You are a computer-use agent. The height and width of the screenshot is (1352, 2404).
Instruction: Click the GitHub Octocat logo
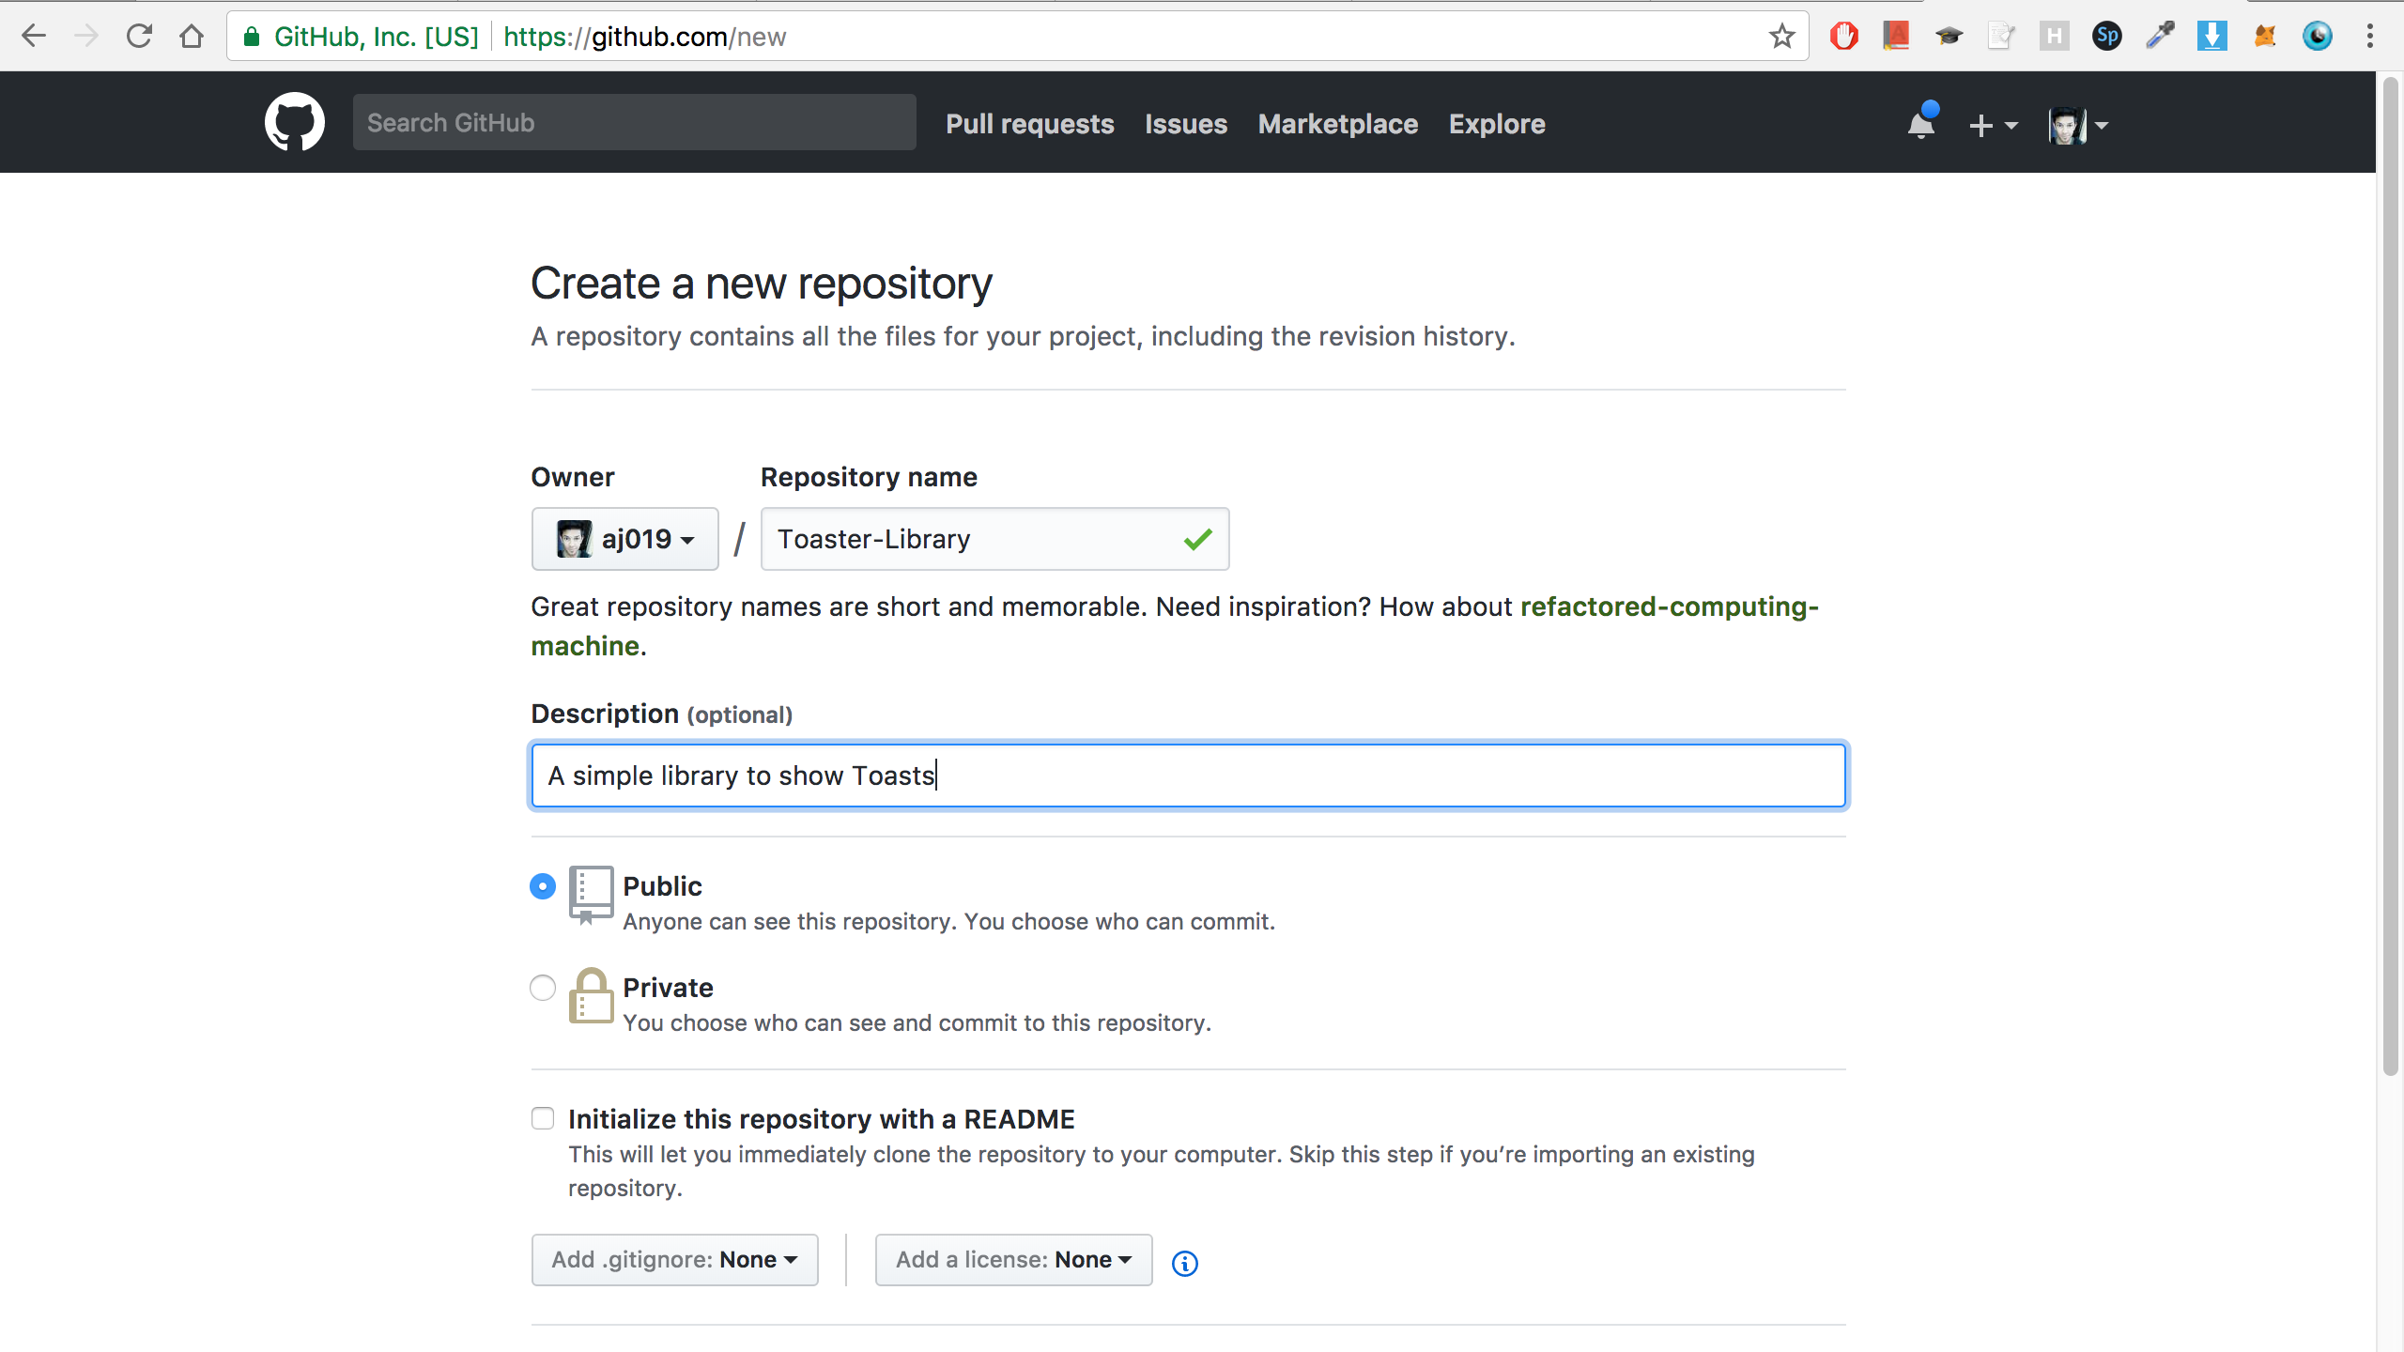[x=294, y=122]
